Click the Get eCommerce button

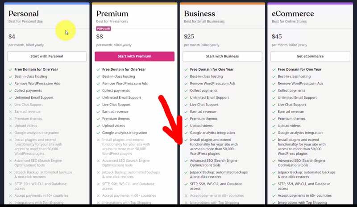coord(310,56)
